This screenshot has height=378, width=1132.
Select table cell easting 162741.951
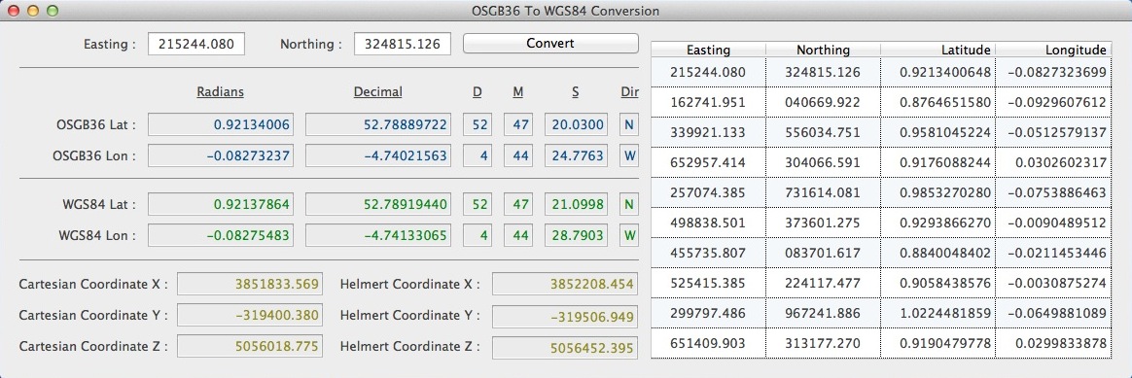(708, 102)
